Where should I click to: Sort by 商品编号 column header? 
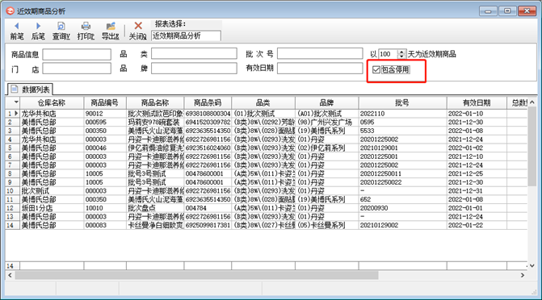pos(105,103)
